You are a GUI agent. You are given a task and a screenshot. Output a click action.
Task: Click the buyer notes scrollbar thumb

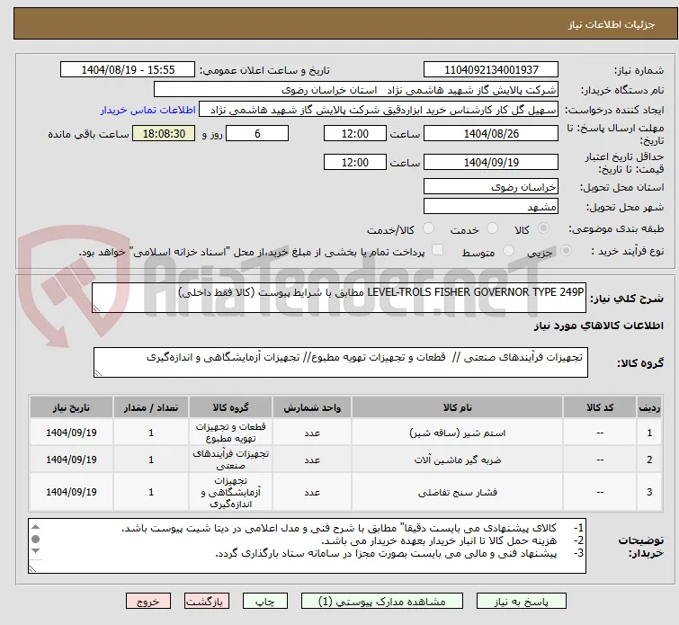(x=35, y=540)
